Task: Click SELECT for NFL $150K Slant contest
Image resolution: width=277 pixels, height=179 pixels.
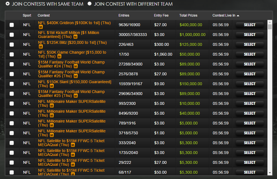Action: pyautogui.click(x=250, y=84)
